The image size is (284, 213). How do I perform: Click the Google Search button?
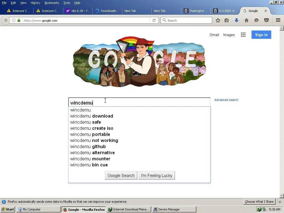pyautogui.click(x=121, y=175)
